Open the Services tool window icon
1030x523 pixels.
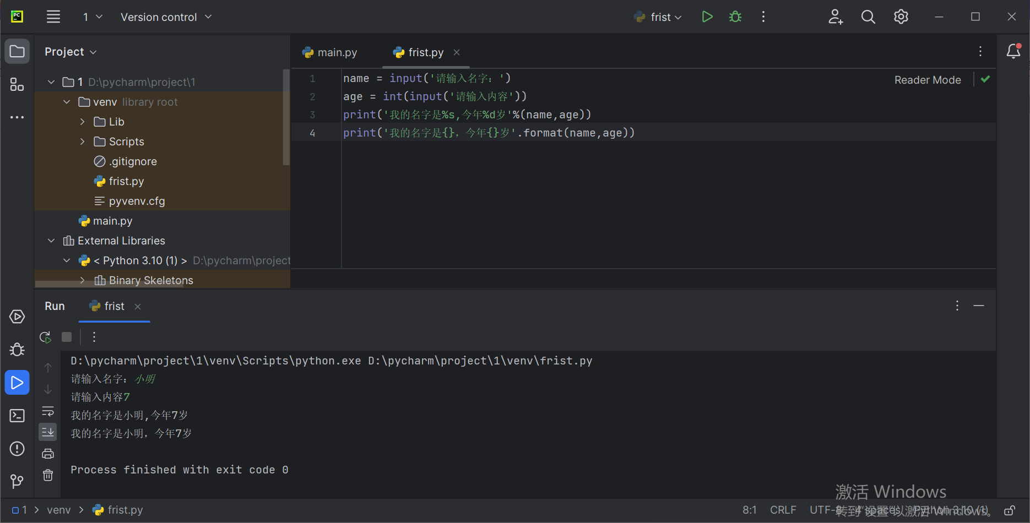click(17, 317)
